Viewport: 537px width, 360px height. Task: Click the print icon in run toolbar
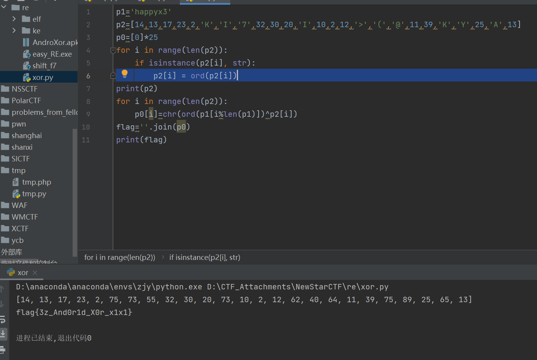coord(2,350)
